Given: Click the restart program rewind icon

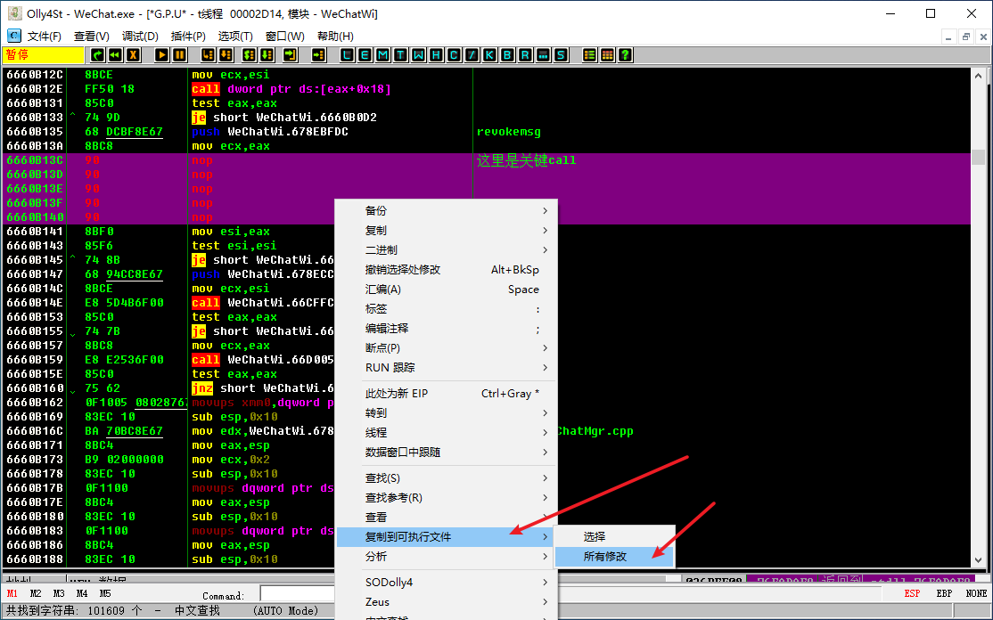Looking at the screenshot, I should coord(115,55).
